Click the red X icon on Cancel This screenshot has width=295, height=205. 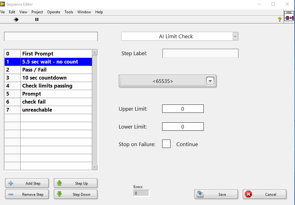(x=249, y=194)
